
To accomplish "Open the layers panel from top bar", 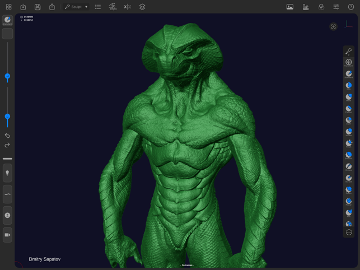I will pos(142,7).
